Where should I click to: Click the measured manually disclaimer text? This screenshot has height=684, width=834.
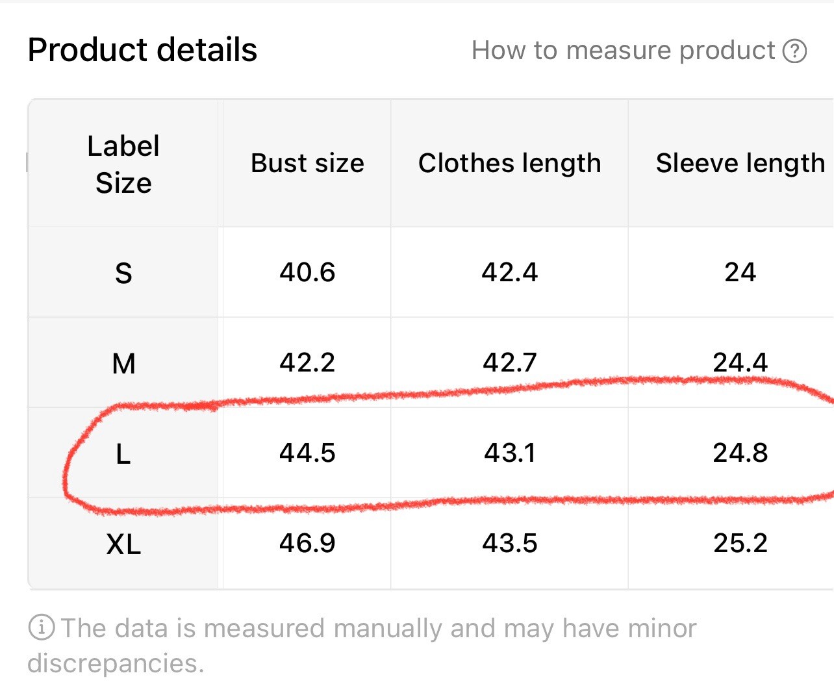pyautogui.click(x=362, y=645)
